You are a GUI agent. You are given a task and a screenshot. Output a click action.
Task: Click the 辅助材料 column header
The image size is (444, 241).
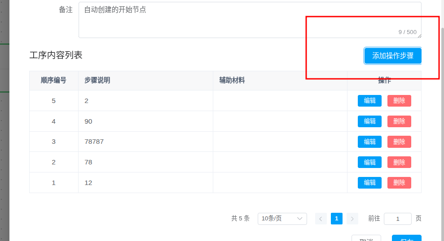coord(232,81)
